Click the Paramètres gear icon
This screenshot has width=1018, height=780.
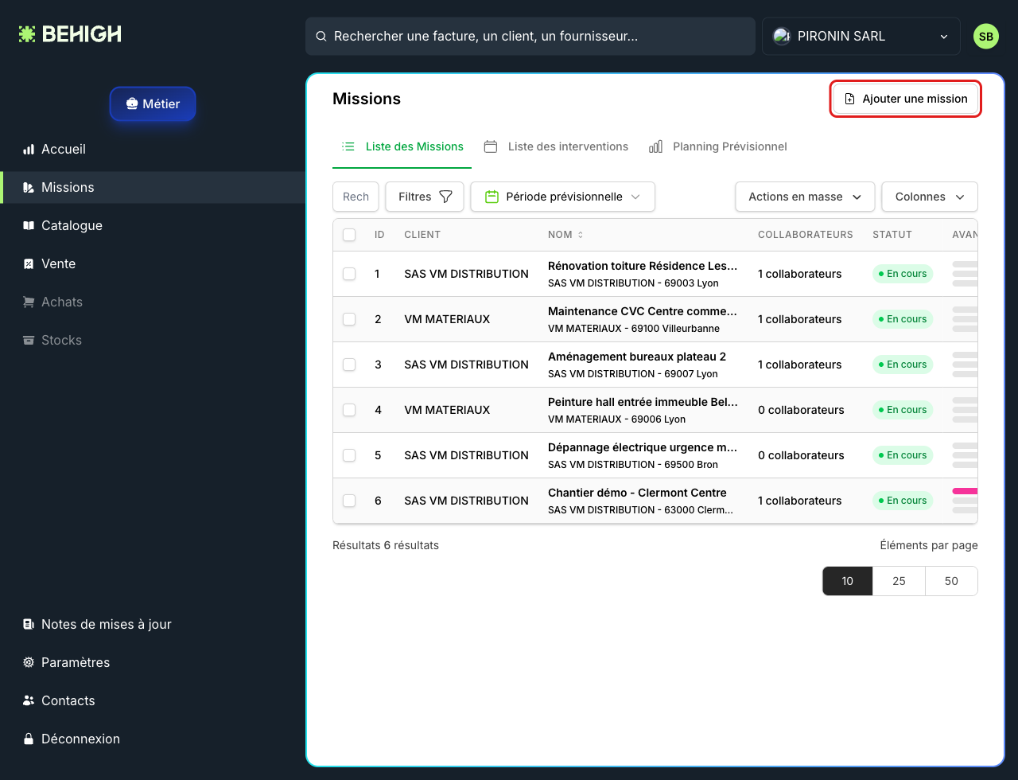tap(29, 662)
